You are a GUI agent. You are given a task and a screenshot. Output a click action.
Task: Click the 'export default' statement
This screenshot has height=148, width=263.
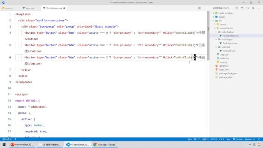coord(26,100)
